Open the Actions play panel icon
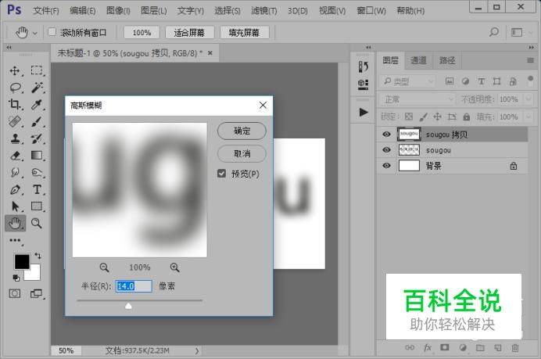The height and width of the screenshot is (359, 541). tap(363, 112)
